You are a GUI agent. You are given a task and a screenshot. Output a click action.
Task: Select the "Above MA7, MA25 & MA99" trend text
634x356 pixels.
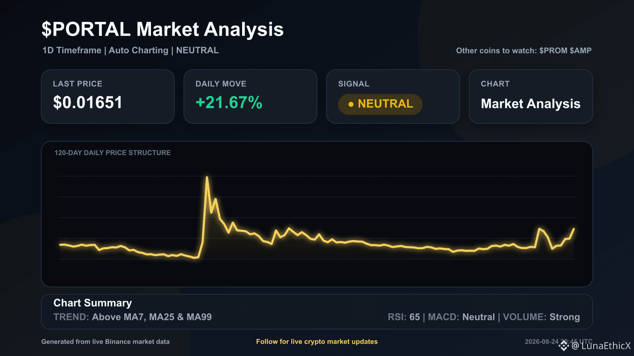(x=152, y=317)
